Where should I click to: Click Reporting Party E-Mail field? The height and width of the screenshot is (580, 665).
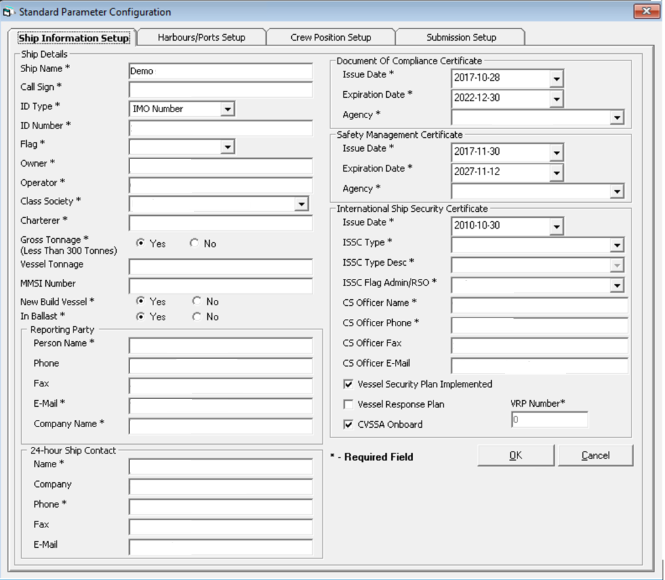[220, 405]
